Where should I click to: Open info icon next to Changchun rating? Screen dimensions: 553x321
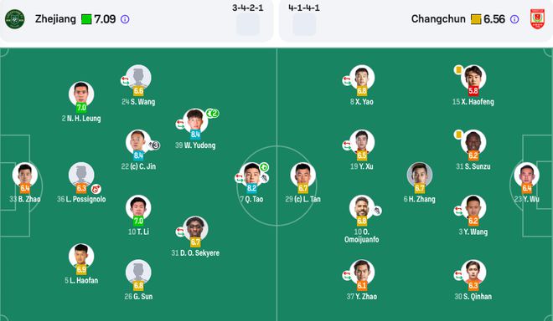pos(514,19)
